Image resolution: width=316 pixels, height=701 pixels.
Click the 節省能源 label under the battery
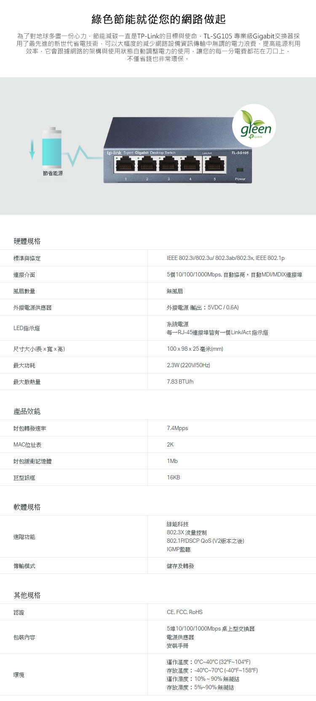[x=53, y=173]
